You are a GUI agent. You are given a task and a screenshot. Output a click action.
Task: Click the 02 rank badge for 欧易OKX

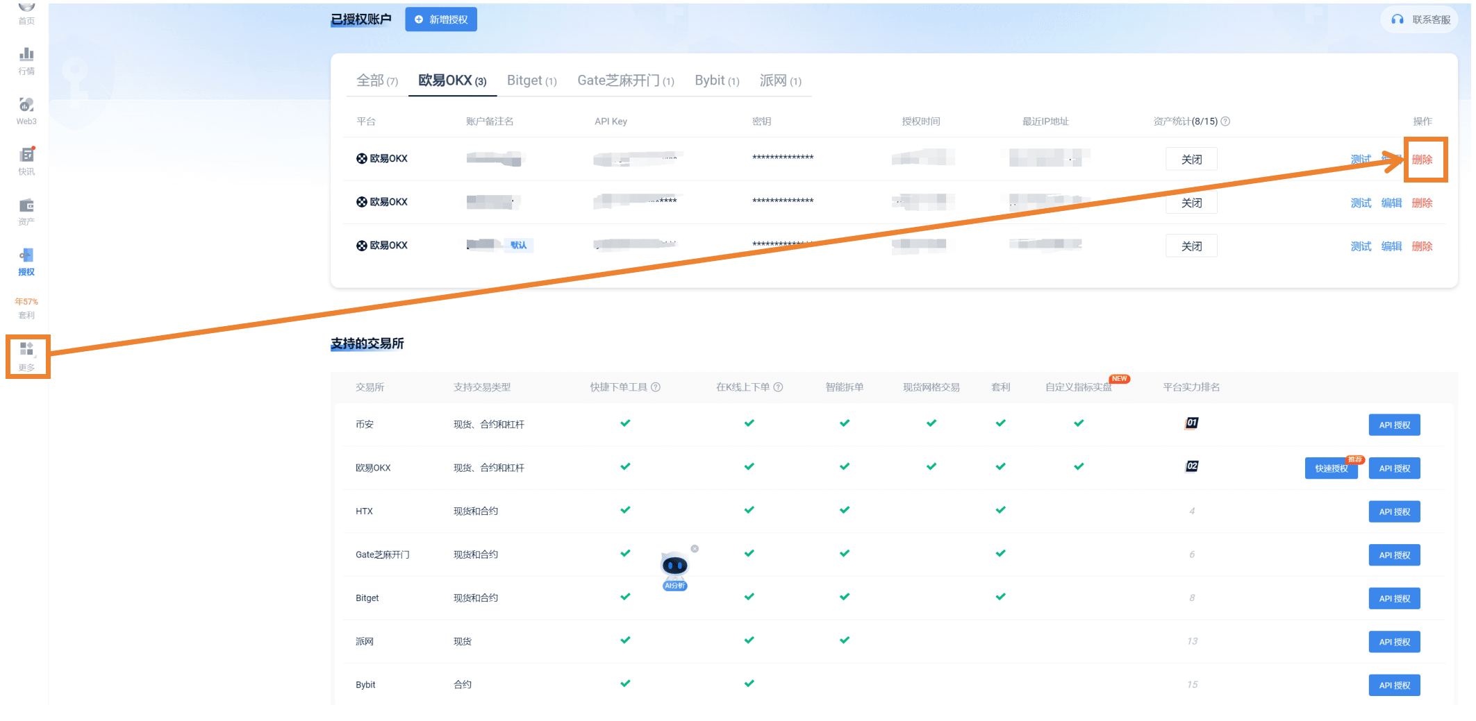coord(1192,466)
